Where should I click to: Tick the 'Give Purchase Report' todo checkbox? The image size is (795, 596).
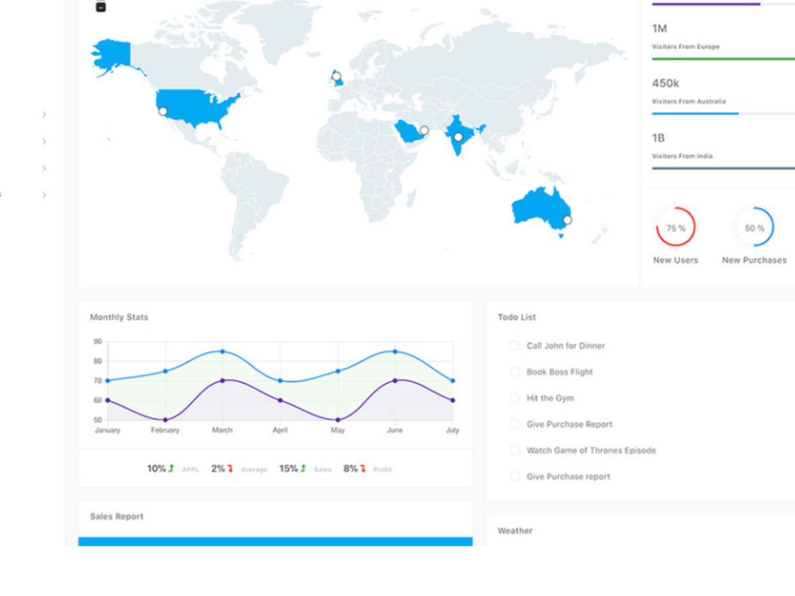click(514, 424)
